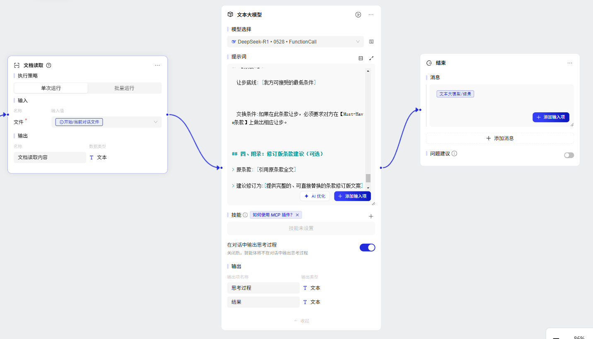Open the 结束 node more options menu
The height and width of the screenshot is (339, 593).
pos(570,63)
